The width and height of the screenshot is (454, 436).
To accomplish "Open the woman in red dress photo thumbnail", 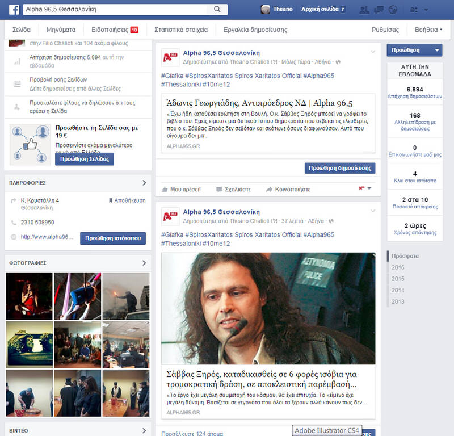I will pyautogui.click(x=30, y=296).
